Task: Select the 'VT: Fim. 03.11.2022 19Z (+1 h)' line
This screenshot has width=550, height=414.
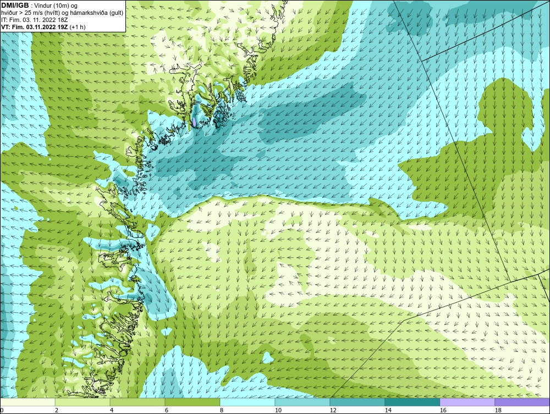Action: point(43,27)
